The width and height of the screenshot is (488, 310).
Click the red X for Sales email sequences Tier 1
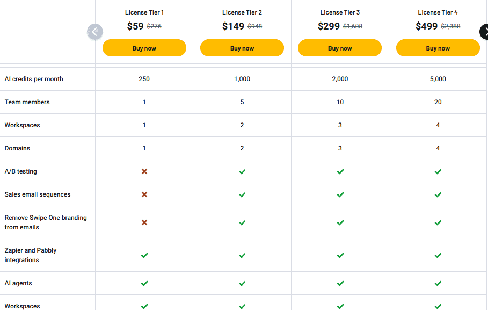tap(144, 194)
